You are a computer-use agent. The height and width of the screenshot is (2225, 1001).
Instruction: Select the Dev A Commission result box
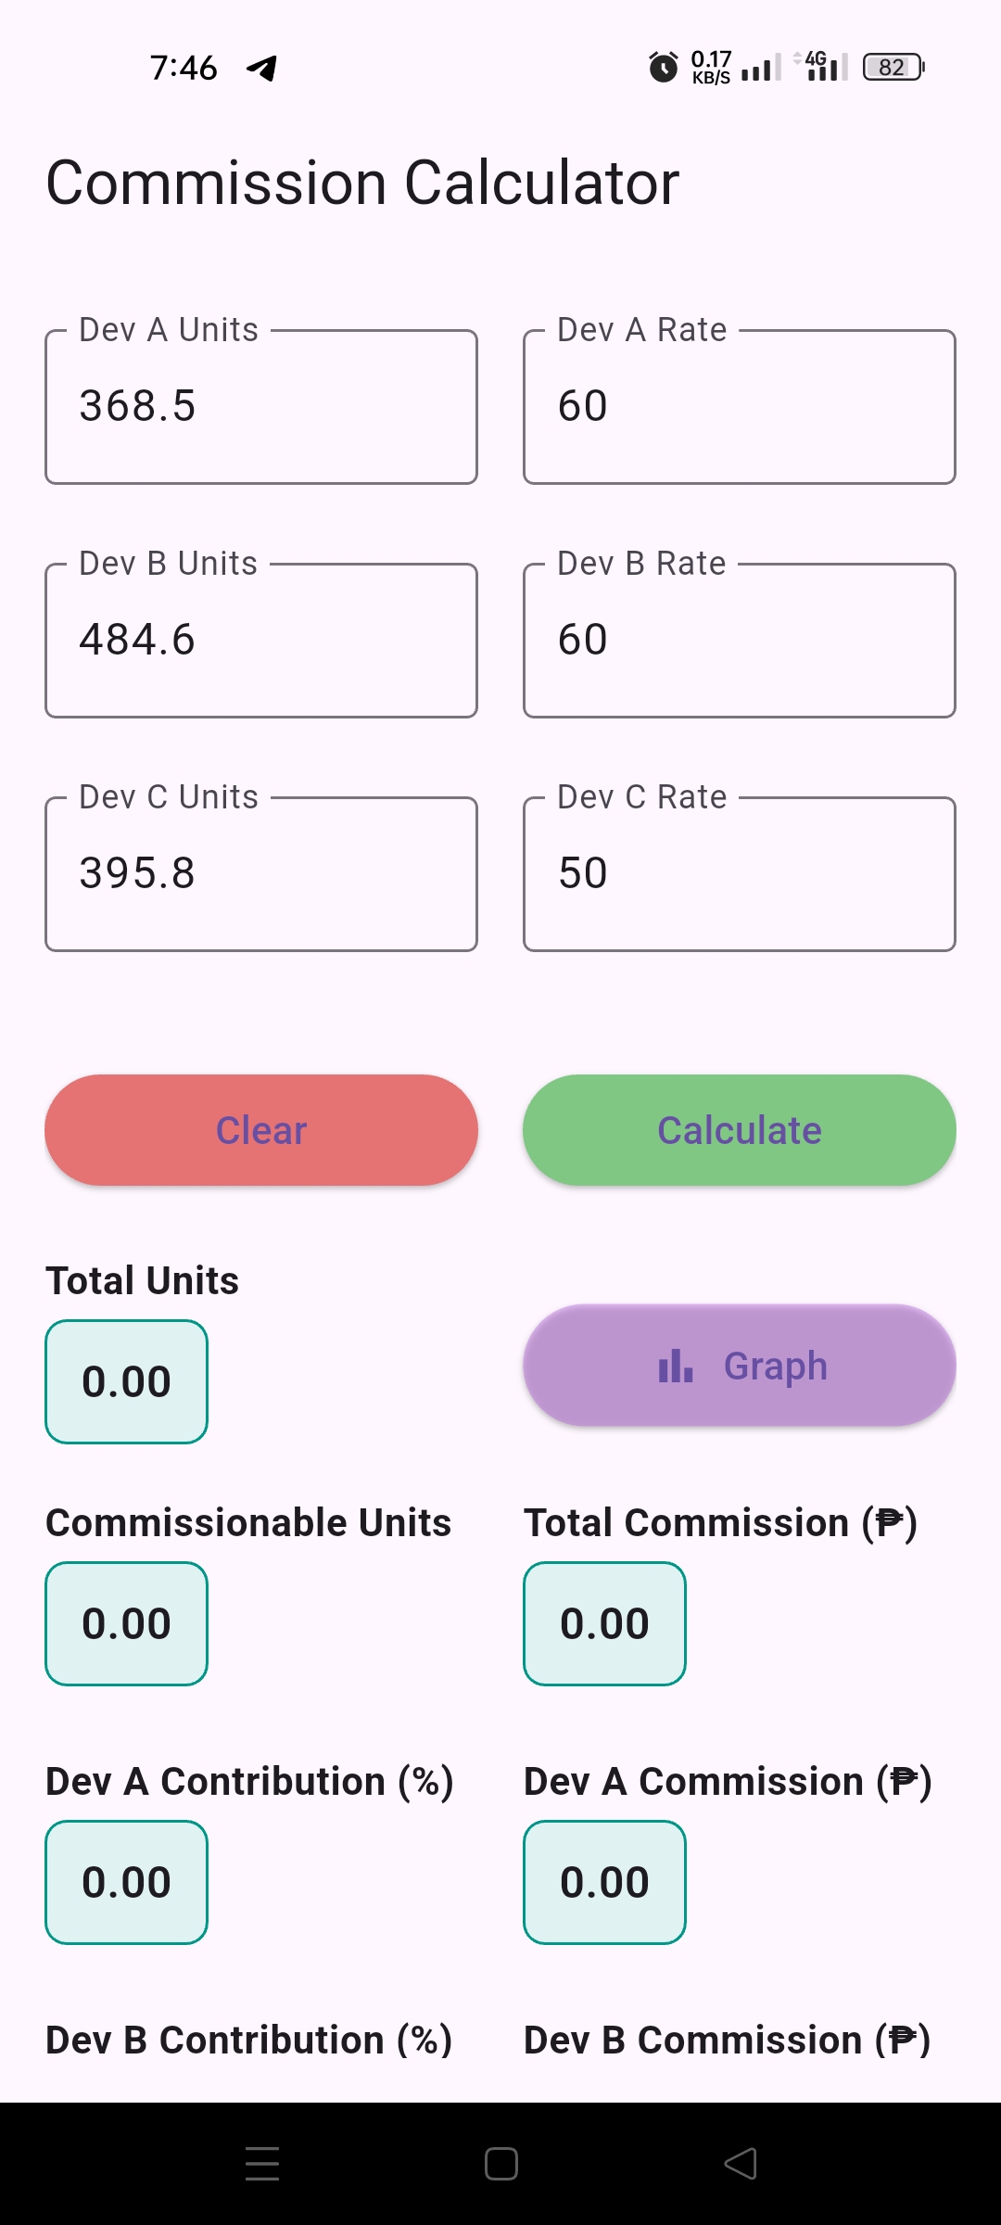[604, 1883]
